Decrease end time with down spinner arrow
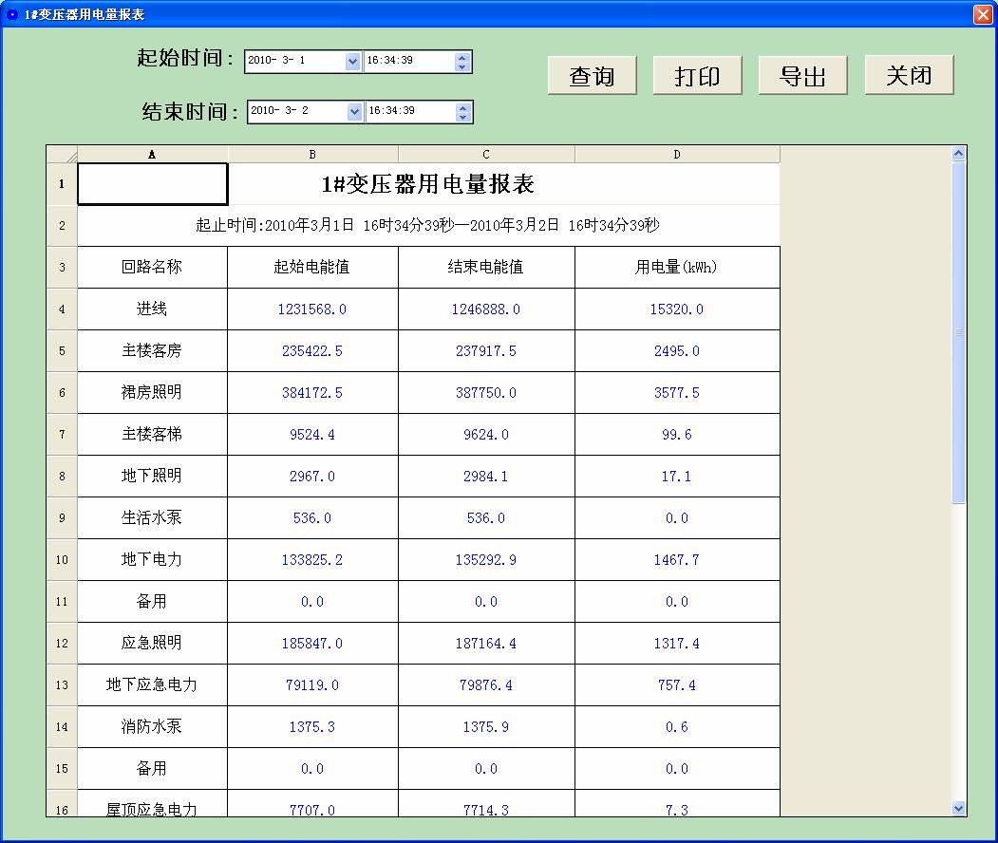998x843 pixels. [x=462, y=117]
